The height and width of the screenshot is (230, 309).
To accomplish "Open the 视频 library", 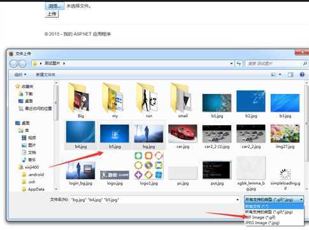I will (x=29, y=138).
